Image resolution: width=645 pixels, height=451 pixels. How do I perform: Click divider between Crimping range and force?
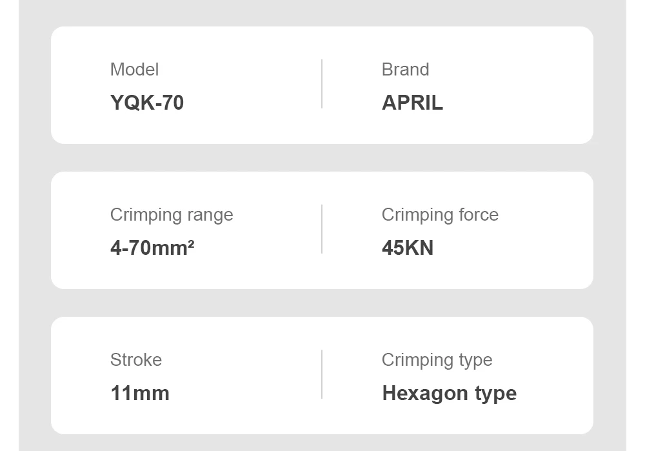pos(322,229)
